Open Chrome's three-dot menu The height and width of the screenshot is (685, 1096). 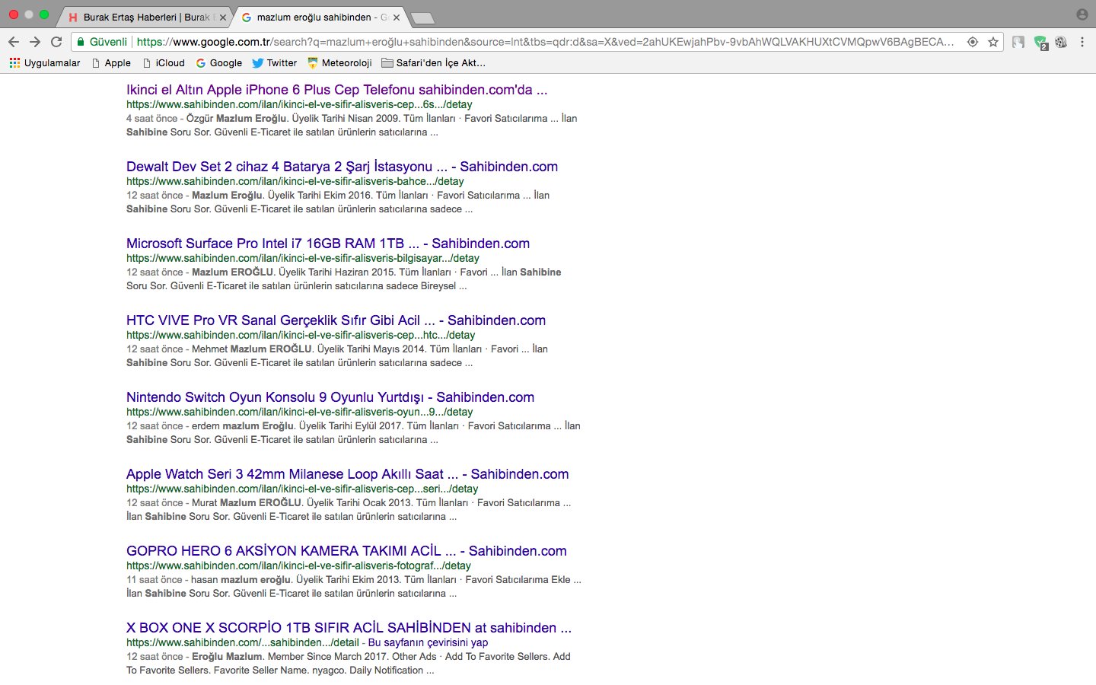(x=1082, y=42)
